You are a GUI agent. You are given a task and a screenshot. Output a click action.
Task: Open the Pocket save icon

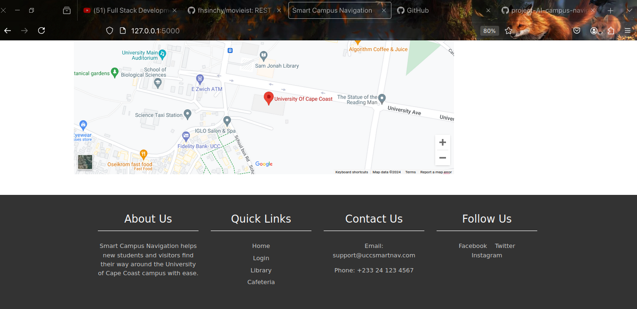tap(577, 31)
